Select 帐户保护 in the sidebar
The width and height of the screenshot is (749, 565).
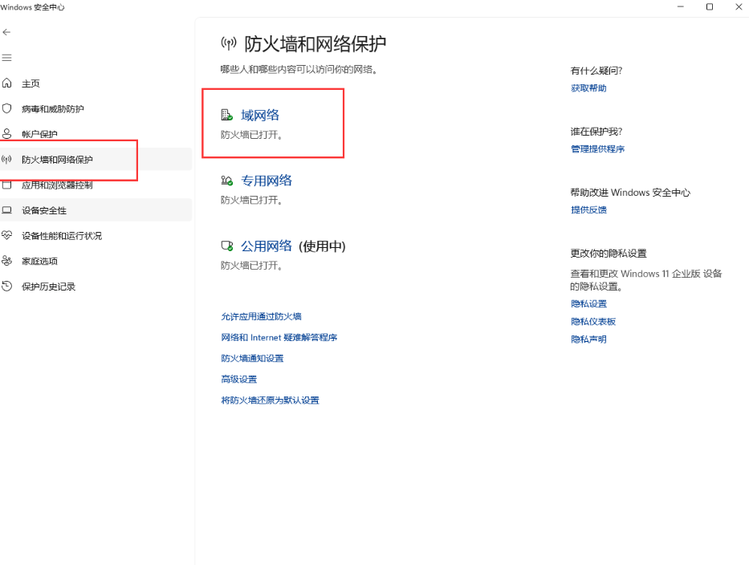(39, 134)
